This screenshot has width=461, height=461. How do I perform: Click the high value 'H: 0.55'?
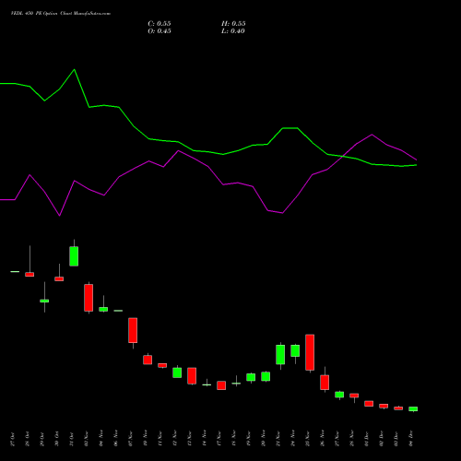[x=233, y=24]
